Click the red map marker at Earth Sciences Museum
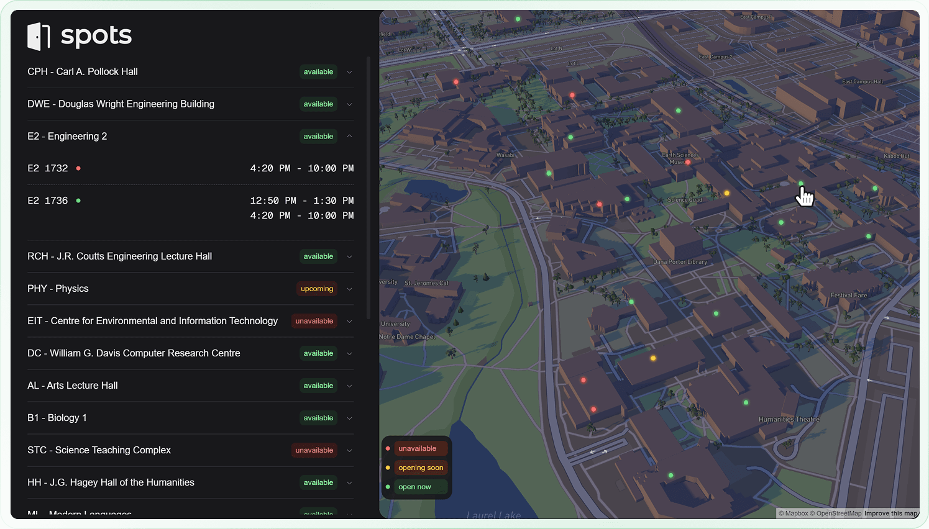The image size is (929, 529). point(688,162)
